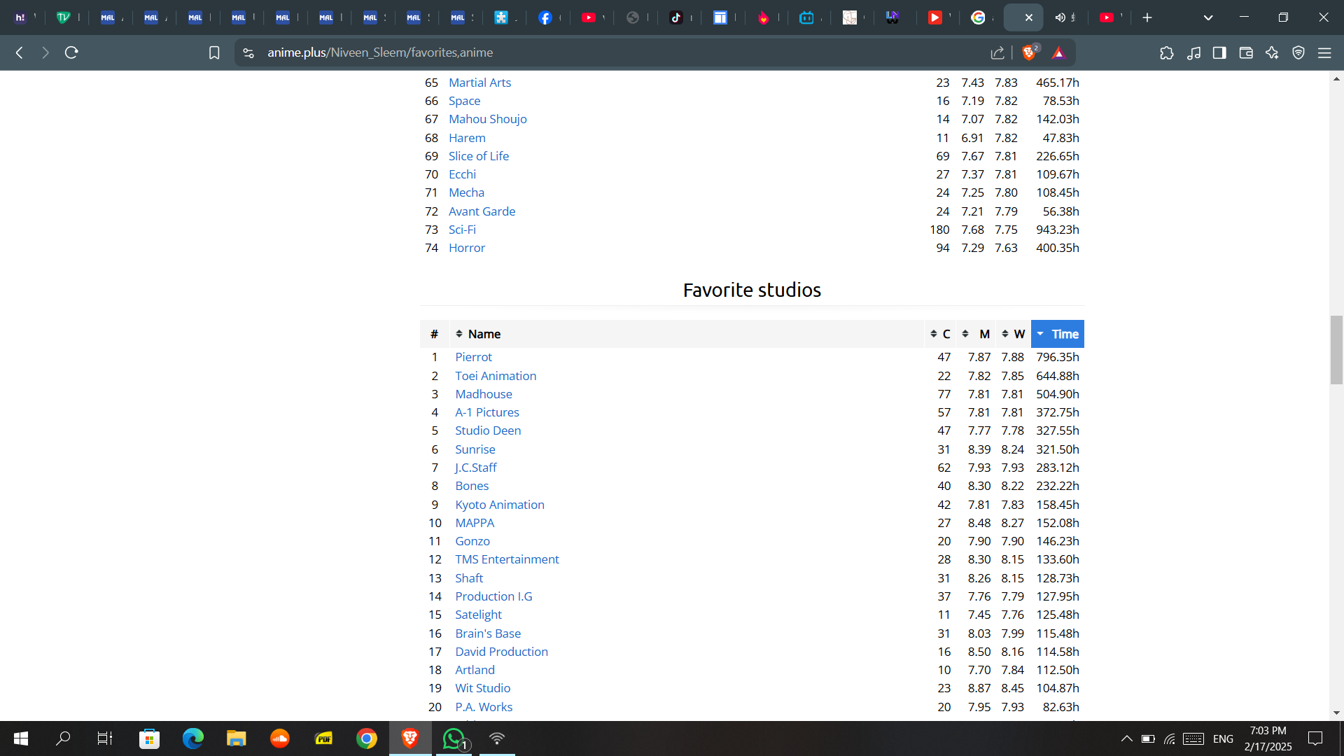Open Brave Wallet

point(1246,52)
